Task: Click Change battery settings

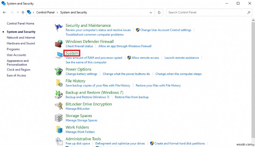Action: (x=81, y=74)
